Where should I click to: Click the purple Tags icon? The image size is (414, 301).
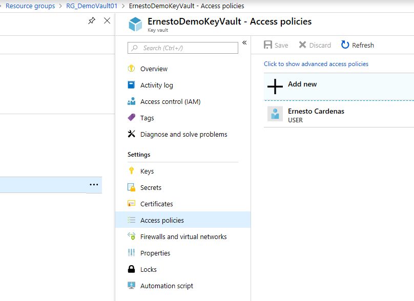tap(131, 117)
